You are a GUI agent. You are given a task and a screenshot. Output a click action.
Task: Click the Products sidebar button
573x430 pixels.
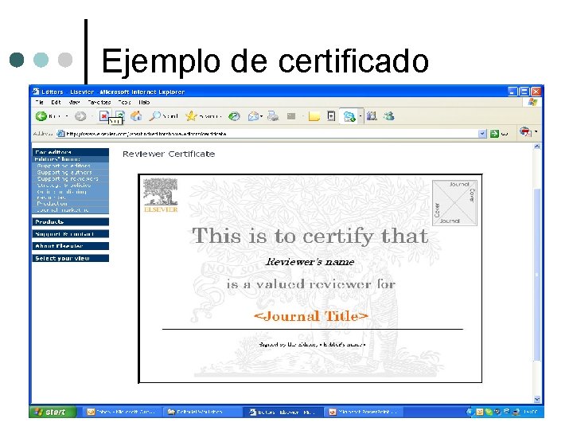71,221
